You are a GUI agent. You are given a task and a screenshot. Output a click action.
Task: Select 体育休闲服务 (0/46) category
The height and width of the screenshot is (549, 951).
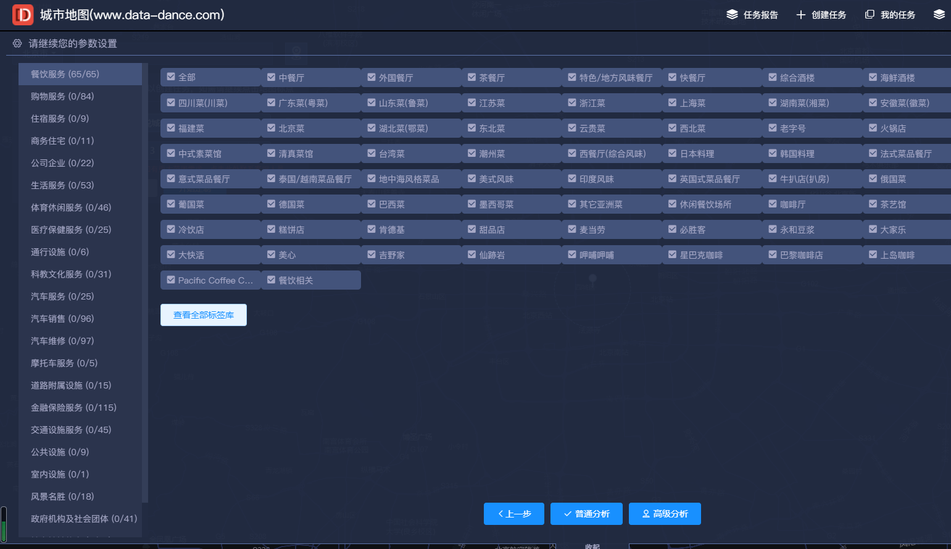80,207
